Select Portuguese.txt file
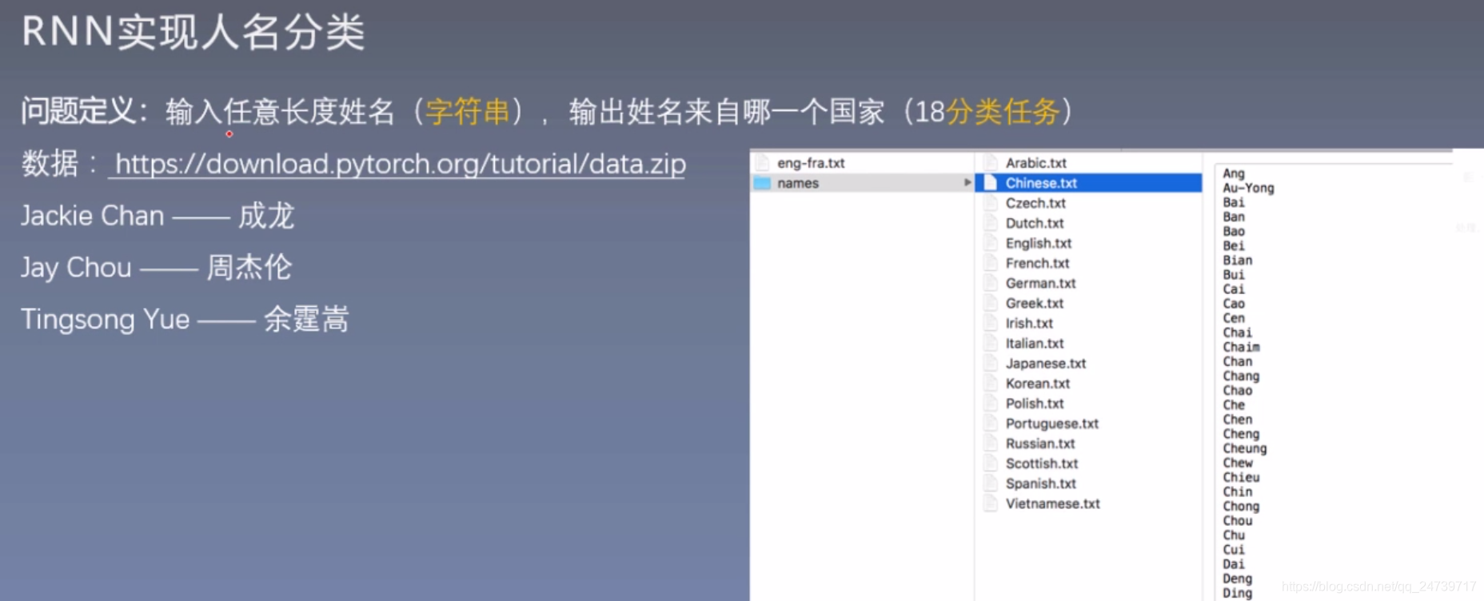The width and height of the screenshot is (1484, 601). 1052,424
